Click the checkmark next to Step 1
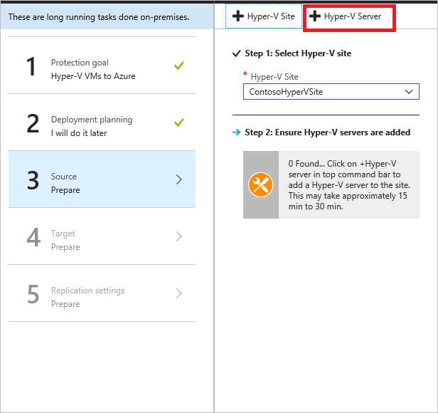Viewport: 438px width, 413px height. (237, 53)
